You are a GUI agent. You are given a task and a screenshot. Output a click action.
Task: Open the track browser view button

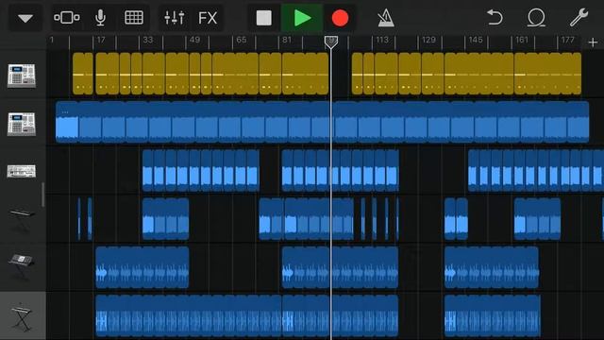[67, 18]
